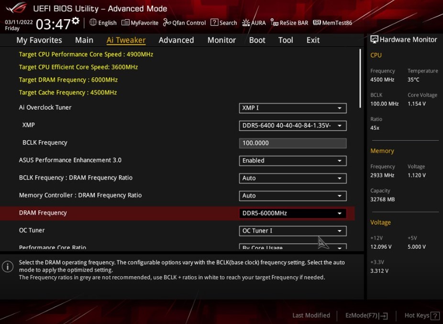The image size is (443, 324).
Task: Click the +3.3V reading 3.312 V
Action: coord(379,271)
